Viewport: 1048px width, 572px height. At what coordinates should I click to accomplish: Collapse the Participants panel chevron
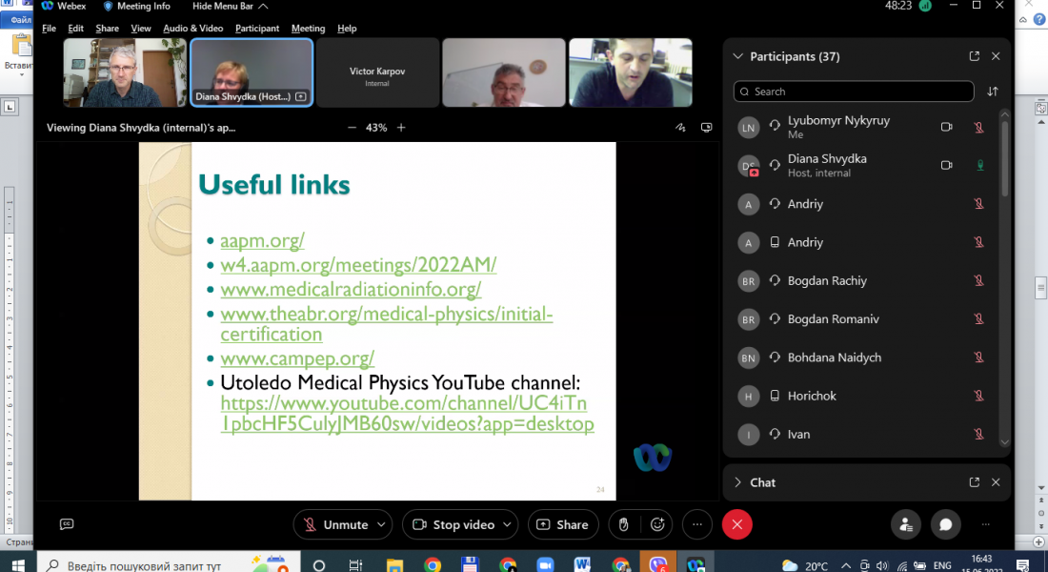pyautogui.click(x=737, y=56)
